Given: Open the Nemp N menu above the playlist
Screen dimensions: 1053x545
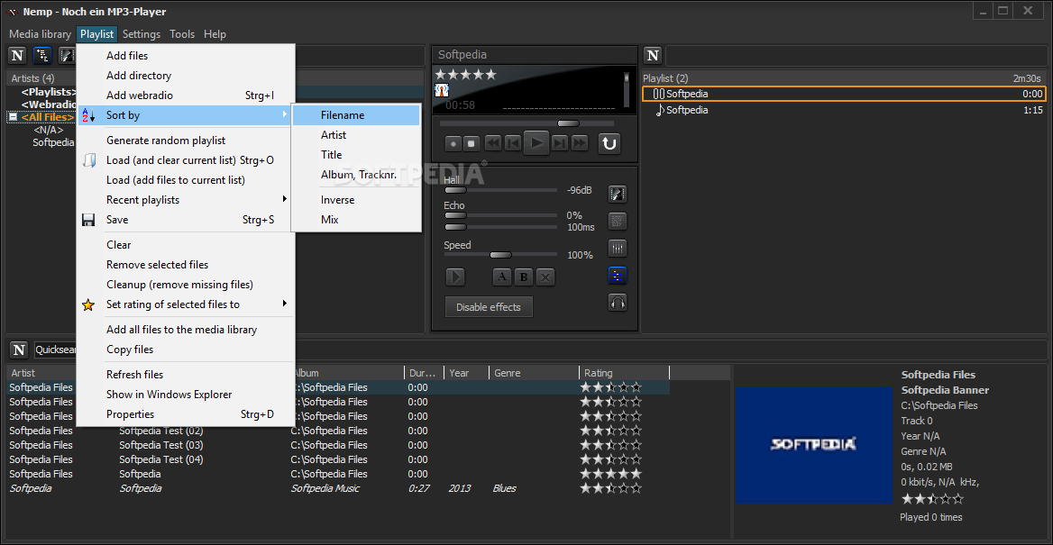Looking at the screenshot, I should (653, 55).
